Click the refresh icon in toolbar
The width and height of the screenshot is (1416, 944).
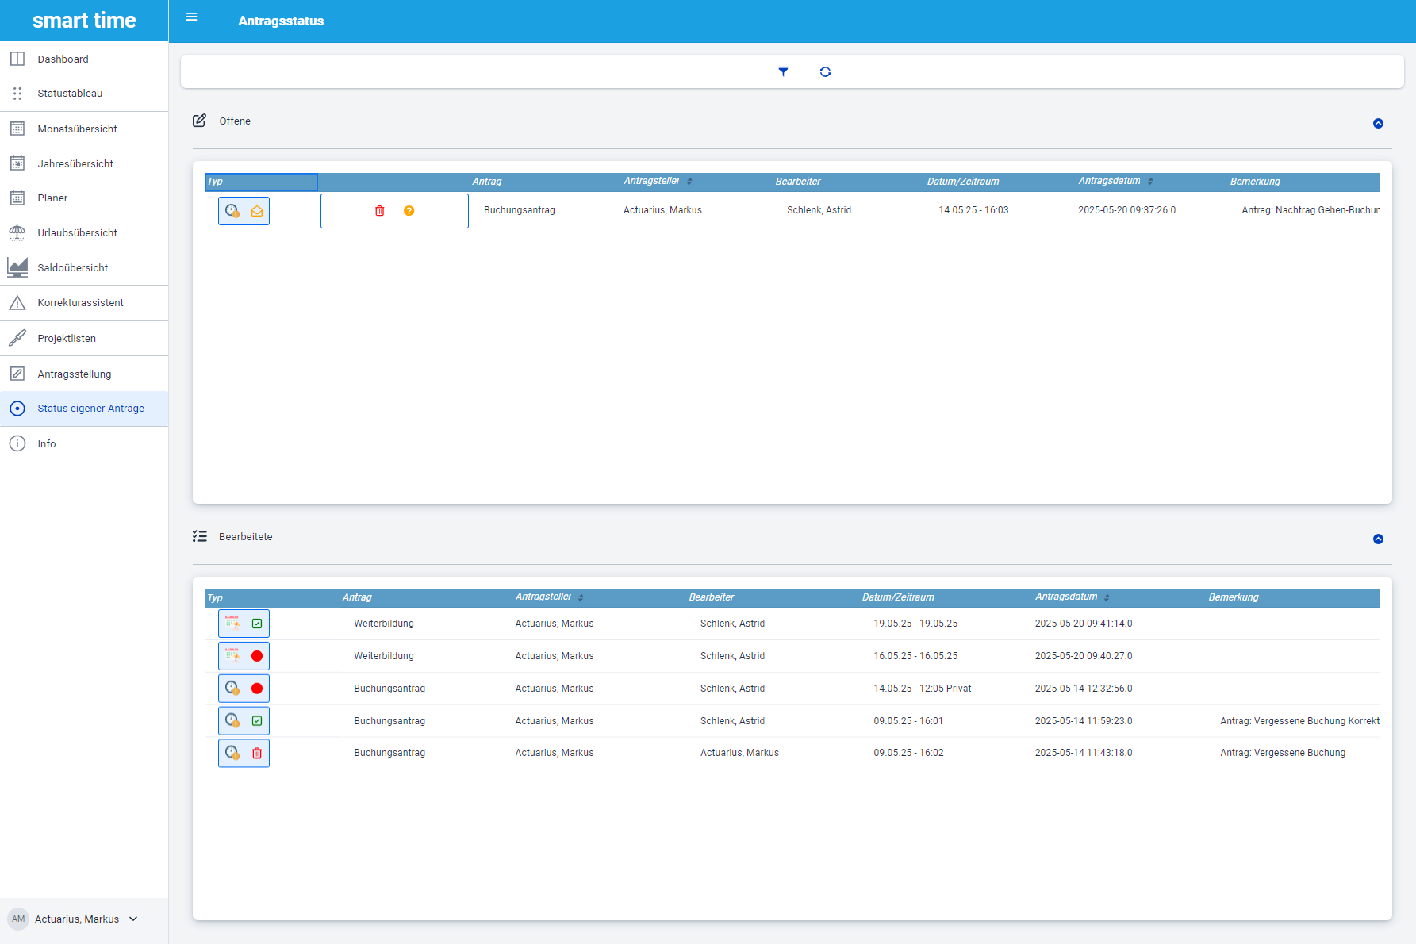(x=825, y=71)
